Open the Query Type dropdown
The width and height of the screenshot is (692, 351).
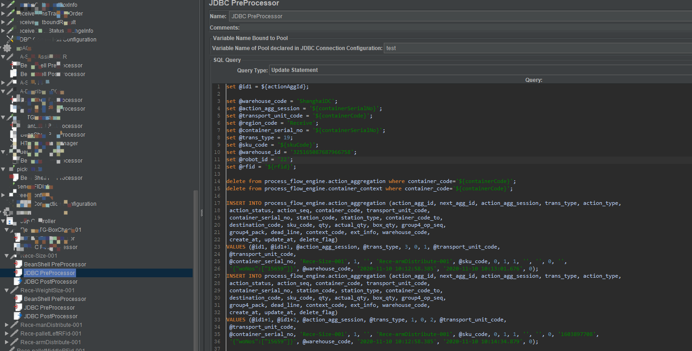pos(480,70)
